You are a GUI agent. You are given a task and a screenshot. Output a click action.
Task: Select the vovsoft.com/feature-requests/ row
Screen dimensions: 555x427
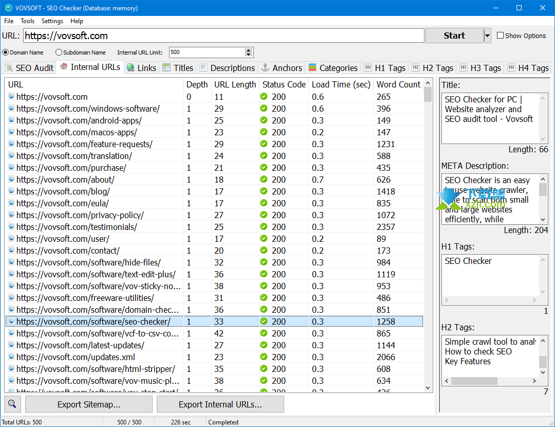pos(214,144)
